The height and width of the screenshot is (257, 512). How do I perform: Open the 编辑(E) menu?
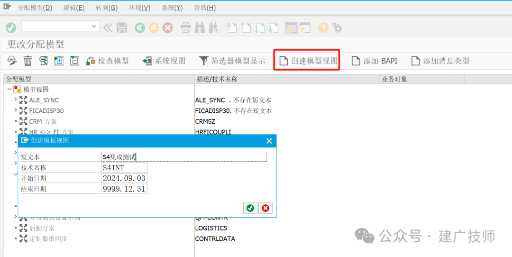[x=74, y=8]
